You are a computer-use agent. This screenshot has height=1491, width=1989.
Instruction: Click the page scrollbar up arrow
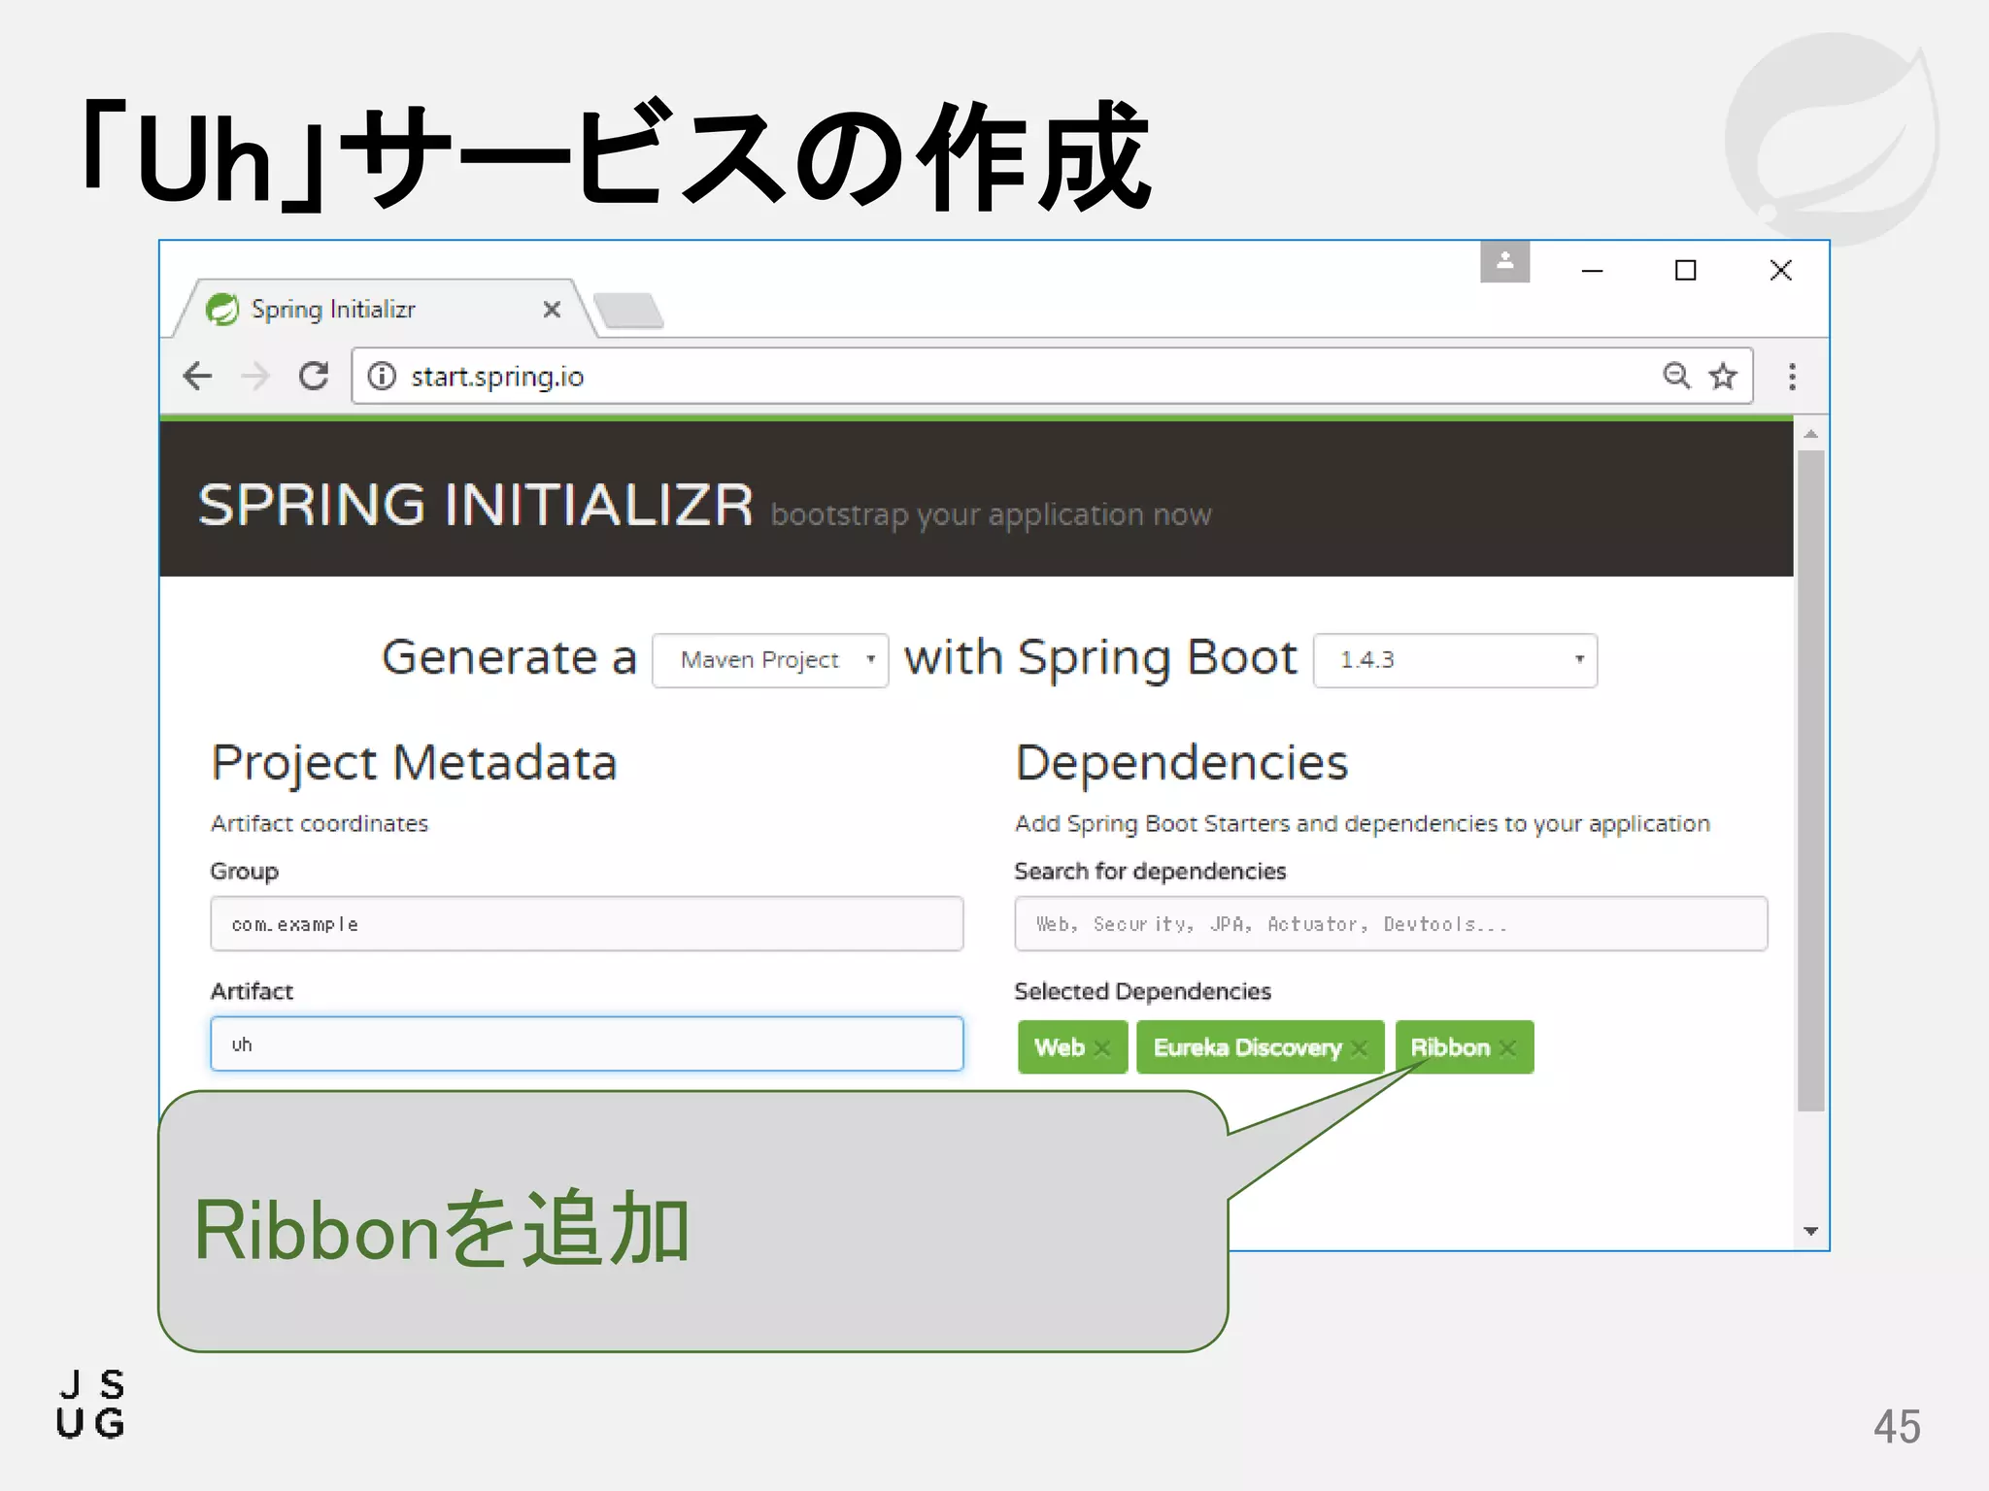click(x=1810, y=434)
